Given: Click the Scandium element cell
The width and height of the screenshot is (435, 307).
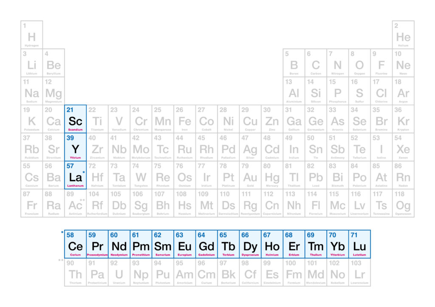Looking at the screenshot, I should tap(76, 119).
